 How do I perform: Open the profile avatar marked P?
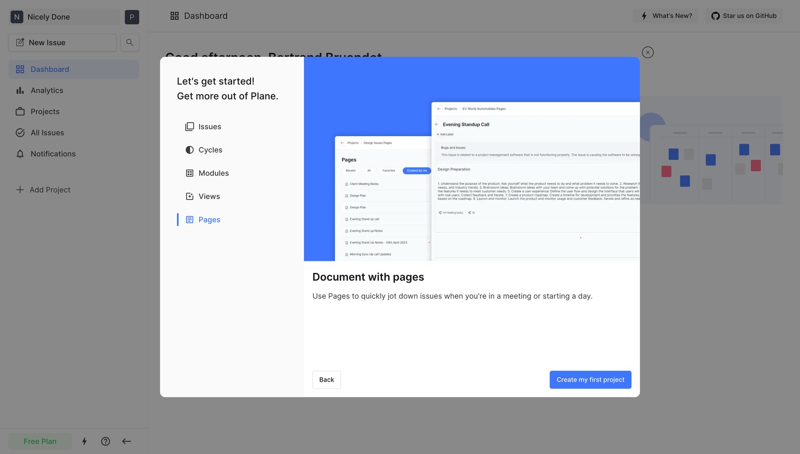click(x=132, y=17)
